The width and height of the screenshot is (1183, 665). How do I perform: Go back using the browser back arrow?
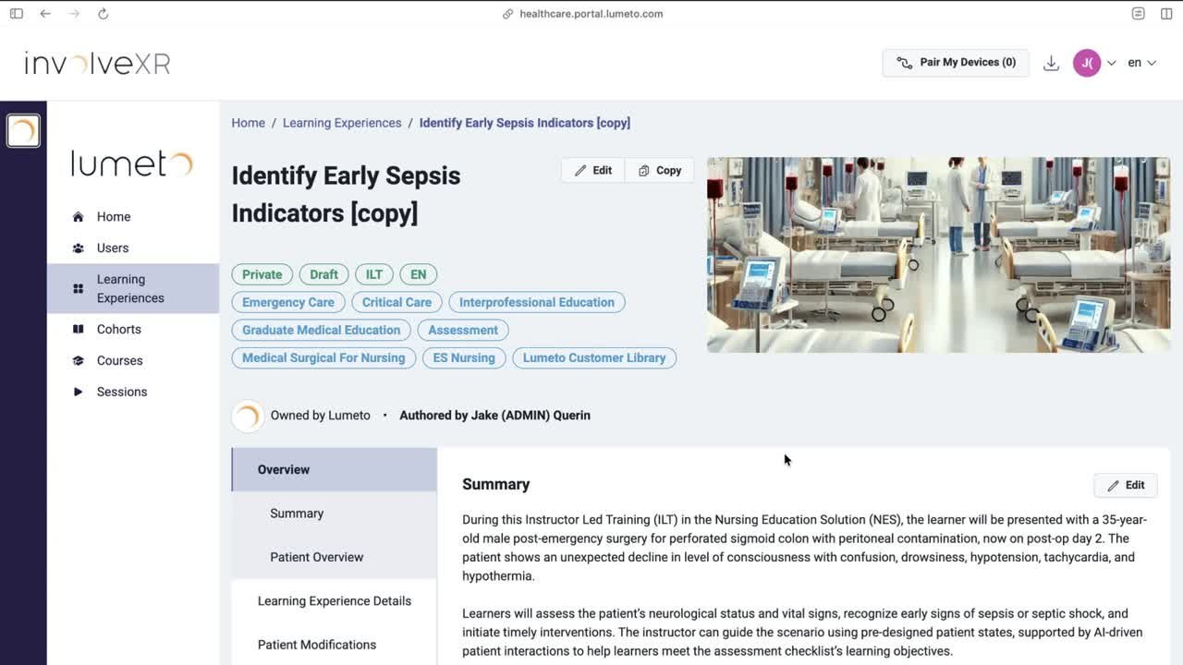(45, 14)
